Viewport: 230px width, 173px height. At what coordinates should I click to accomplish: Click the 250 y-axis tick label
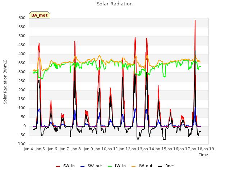[22, 81]
